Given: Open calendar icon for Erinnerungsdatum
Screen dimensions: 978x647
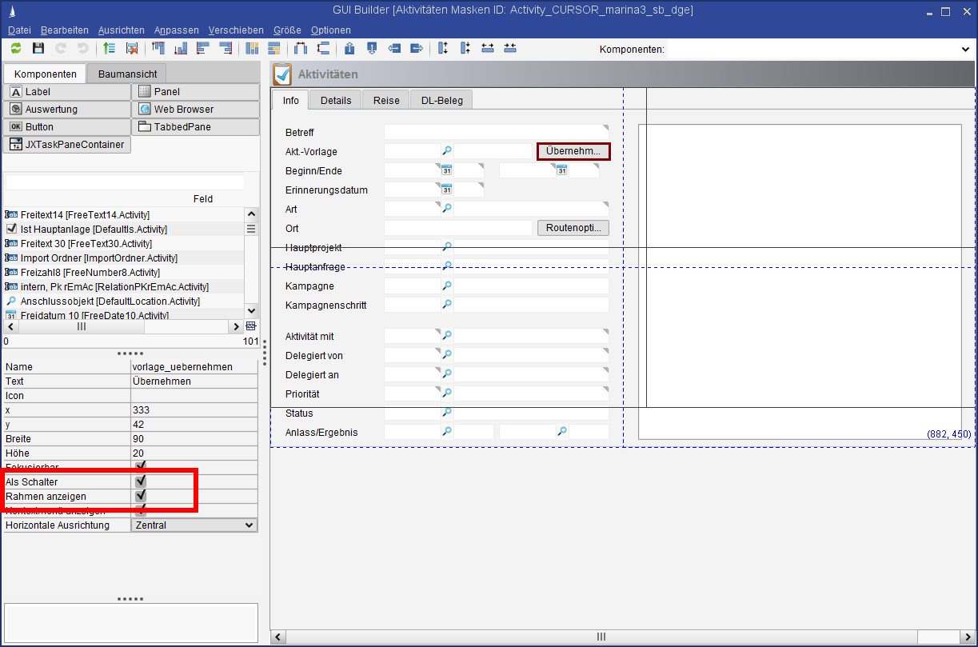Looking at the screenshot, I should [447, 190].
